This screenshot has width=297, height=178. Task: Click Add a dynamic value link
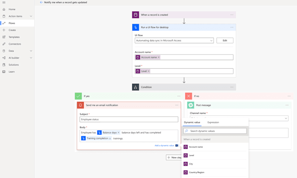click(164, 145)
